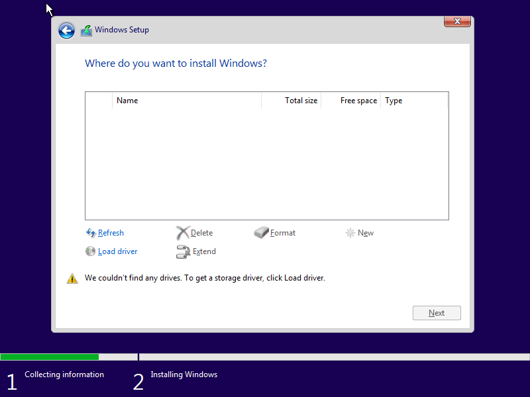Sort drives by Name column header
530x397 pixels.
(127, 101)
